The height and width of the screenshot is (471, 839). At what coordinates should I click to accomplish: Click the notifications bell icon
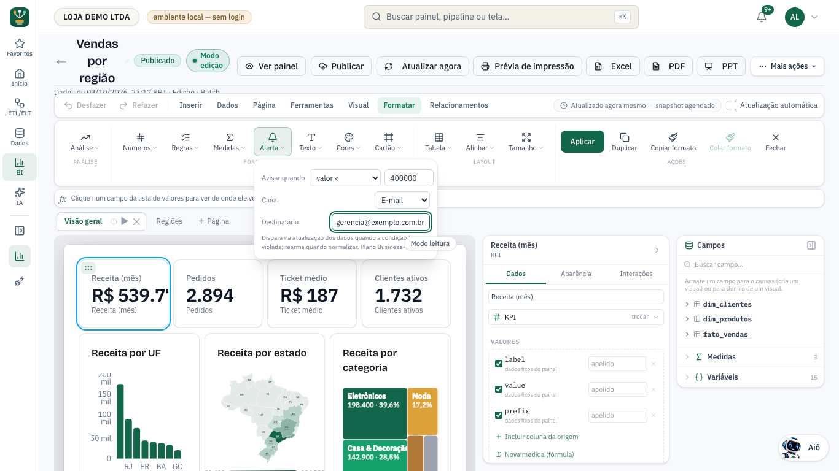coord(762,17)
